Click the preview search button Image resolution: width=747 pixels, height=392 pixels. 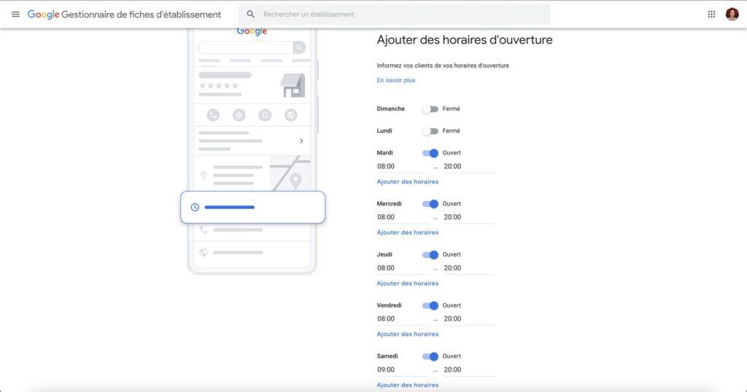coord(299,47)
